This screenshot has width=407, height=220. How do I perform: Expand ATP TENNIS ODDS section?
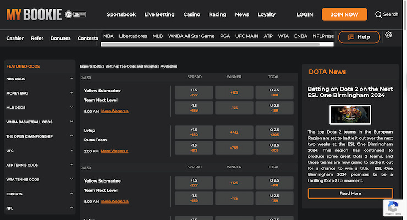40,165
